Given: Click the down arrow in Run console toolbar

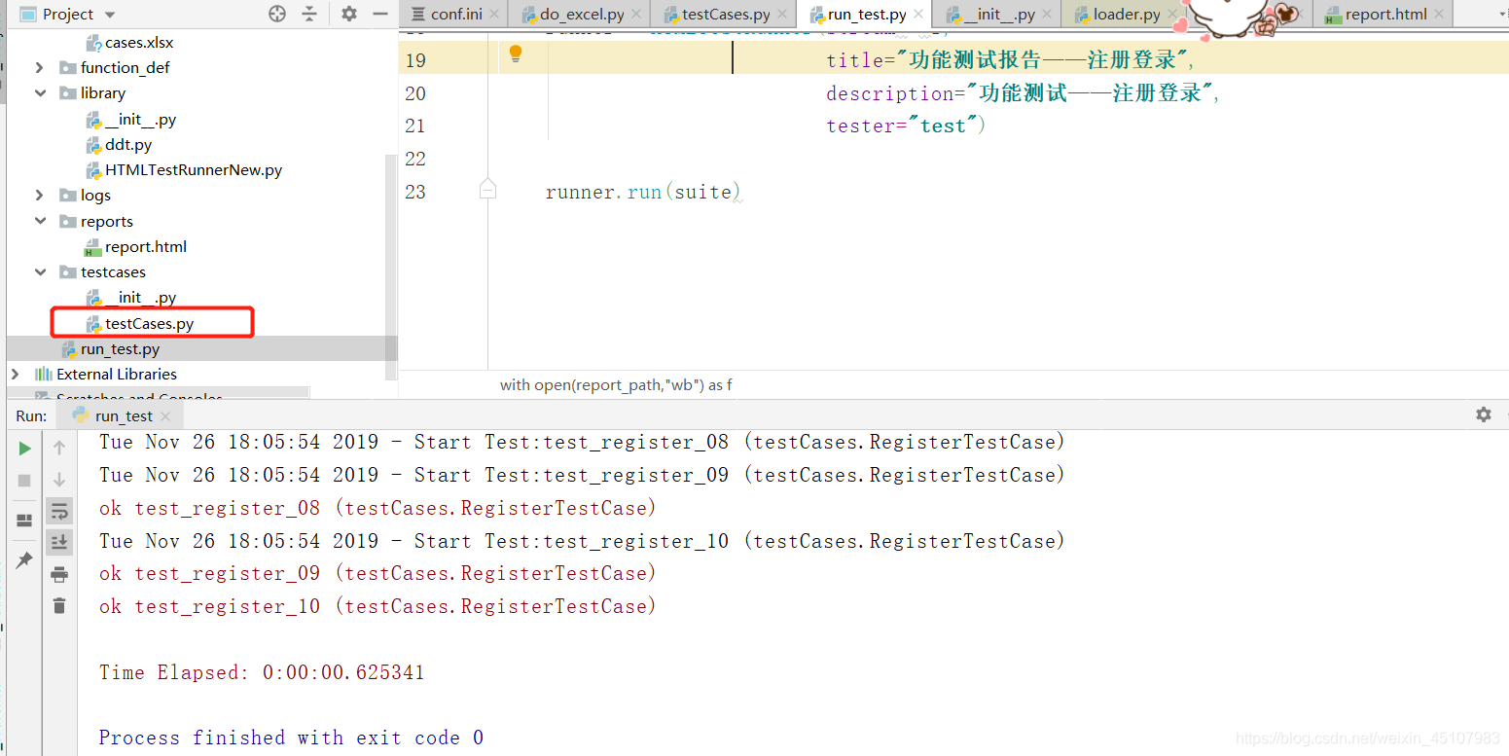Looking at the screenshot, I should (x=59, y=480).
